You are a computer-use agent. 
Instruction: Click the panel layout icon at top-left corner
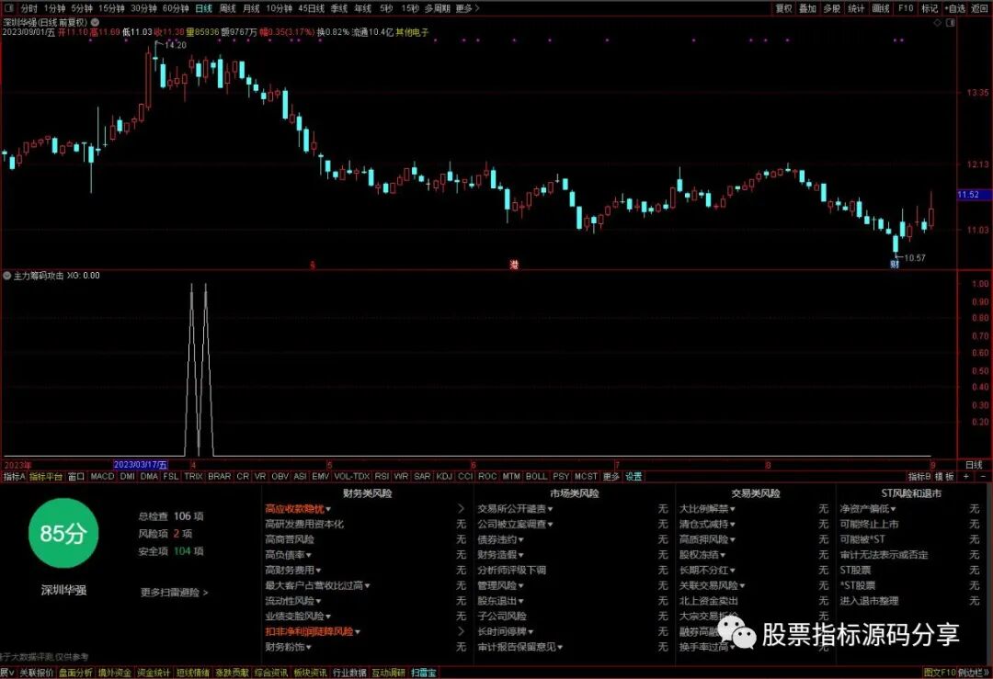(x=9, y=8)
